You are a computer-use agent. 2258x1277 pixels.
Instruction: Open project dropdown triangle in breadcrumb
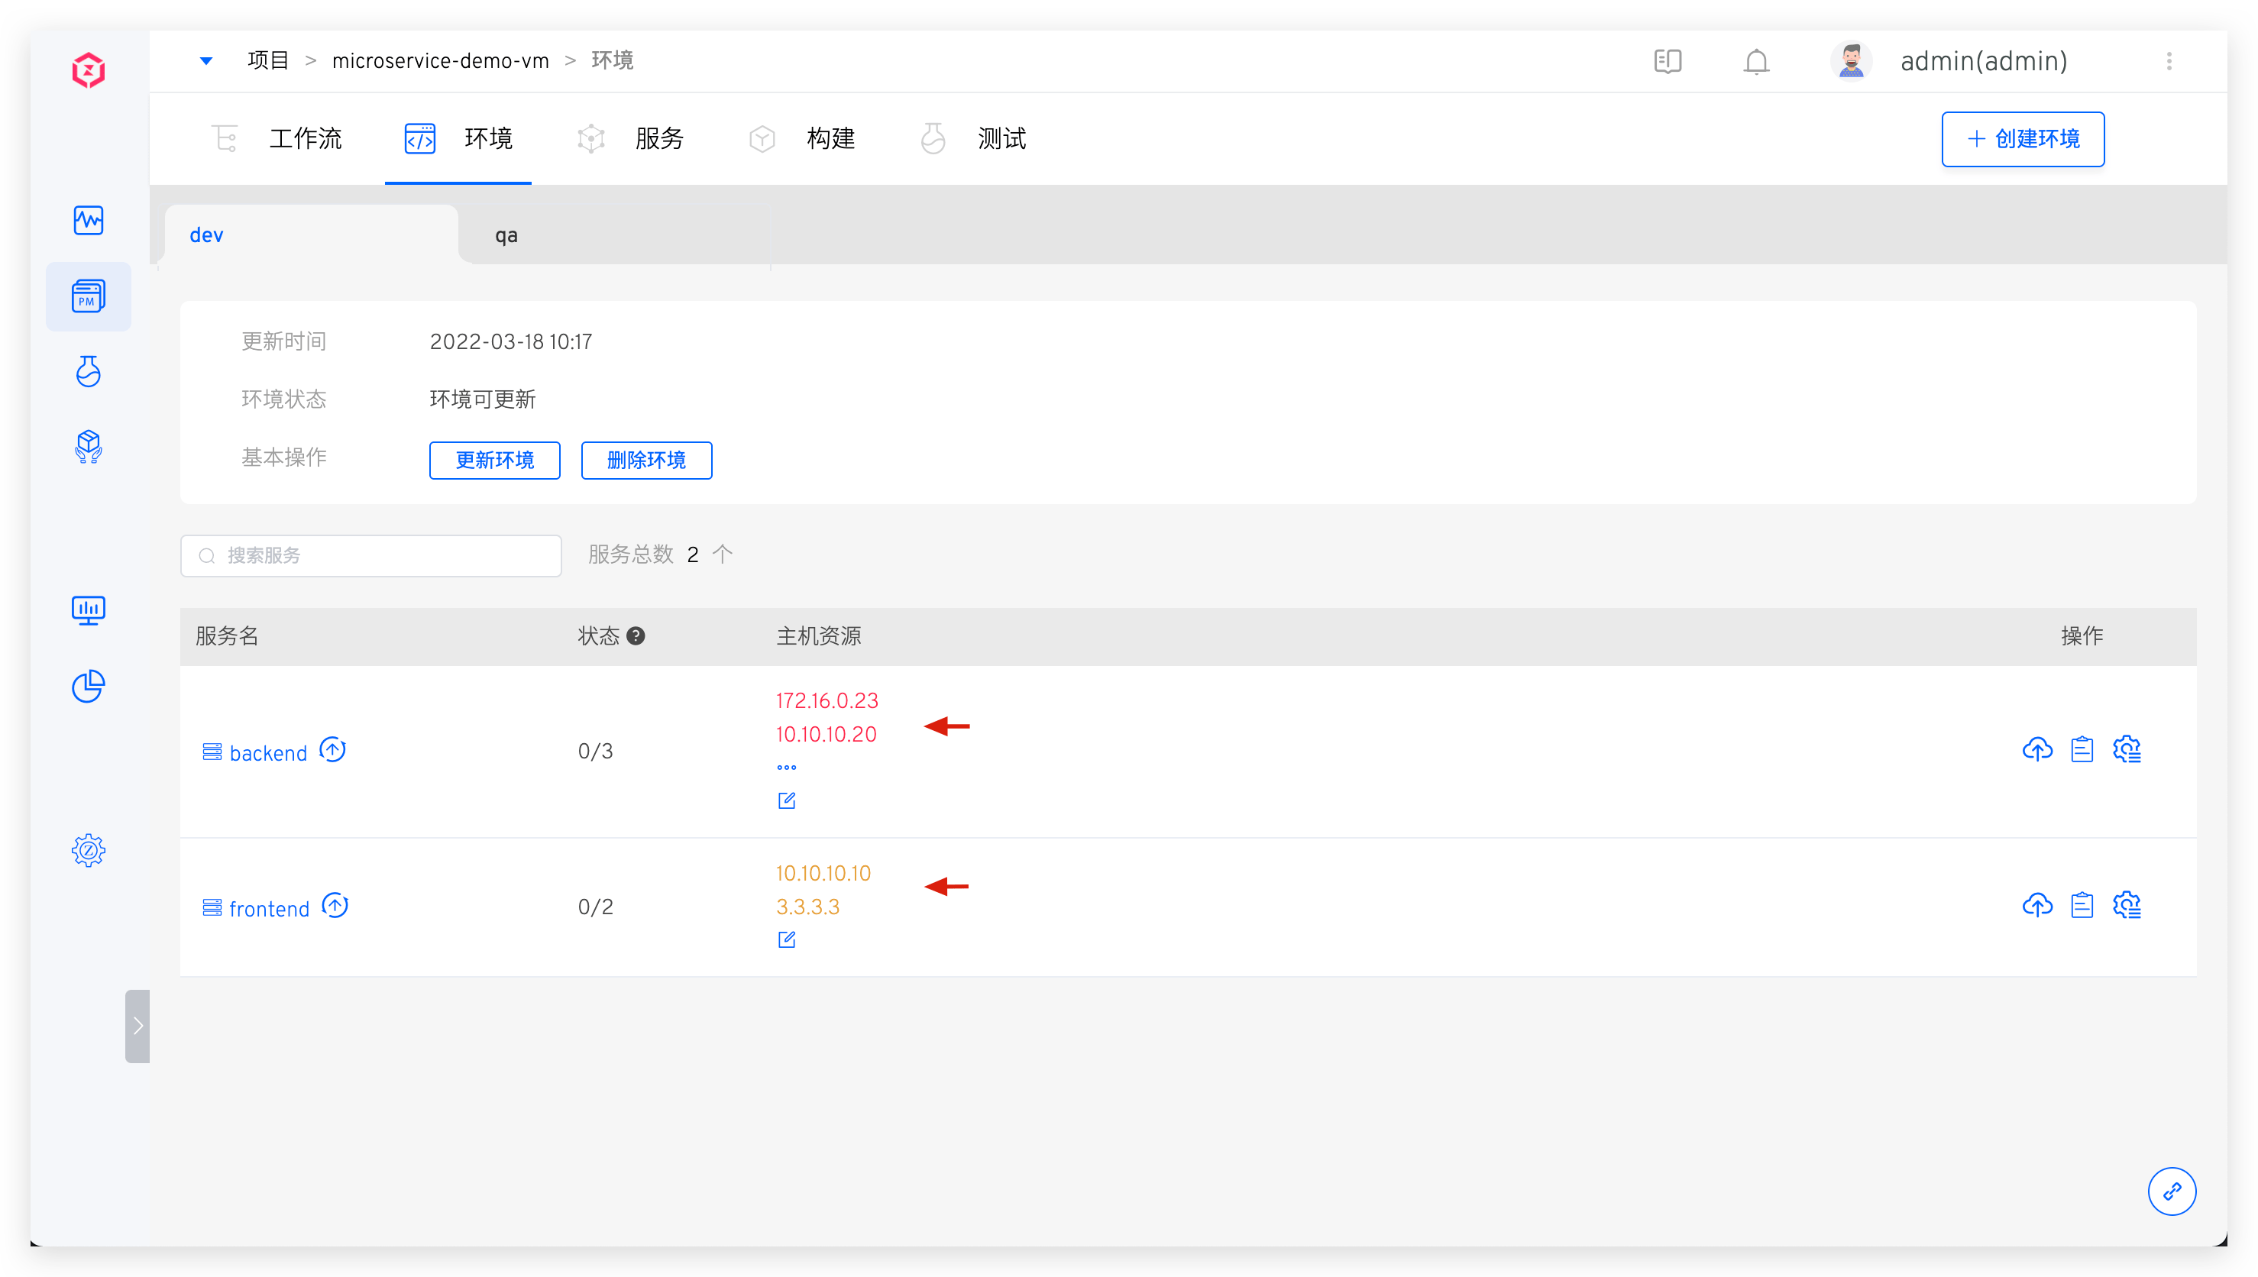point(206,60)
